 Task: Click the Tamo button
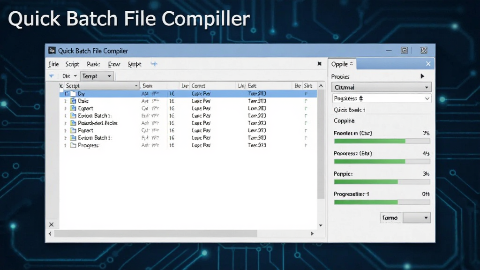(x=391, y=217)
